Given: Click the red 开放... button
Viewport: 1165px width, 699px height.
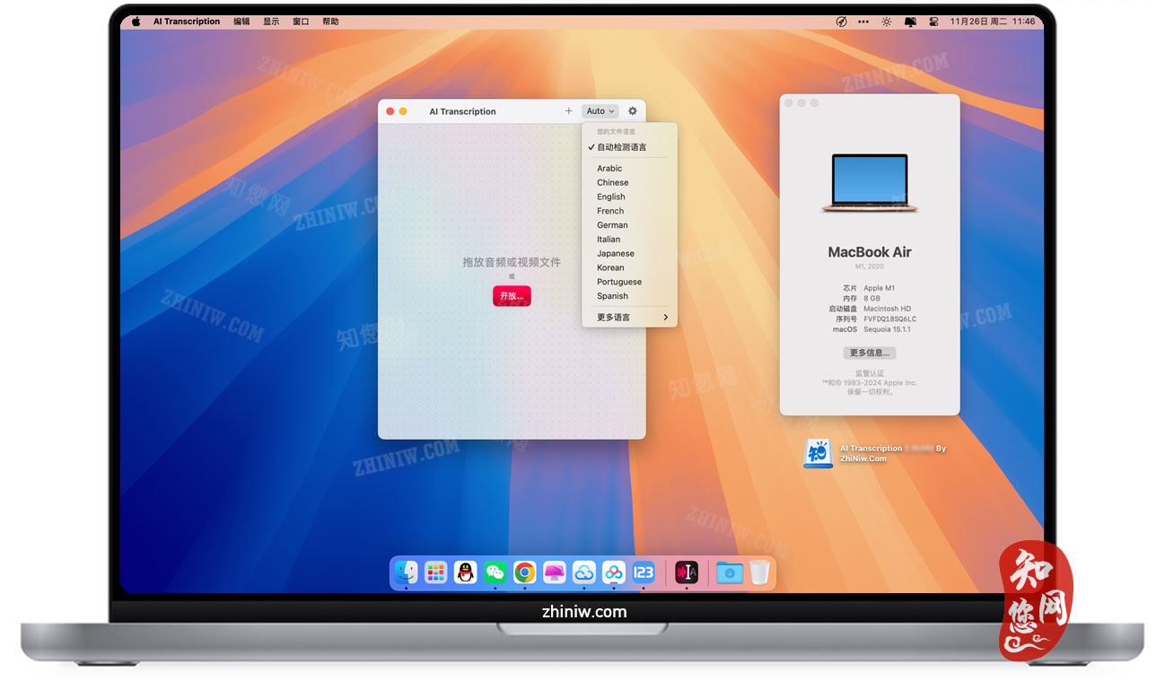Looking at the screenshot, I should click(512, 296).
